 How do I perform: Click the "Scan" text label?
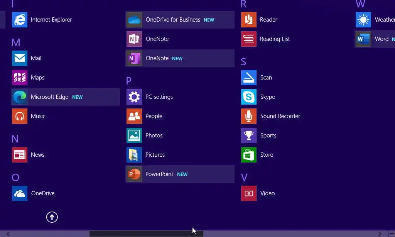[266, 78]
